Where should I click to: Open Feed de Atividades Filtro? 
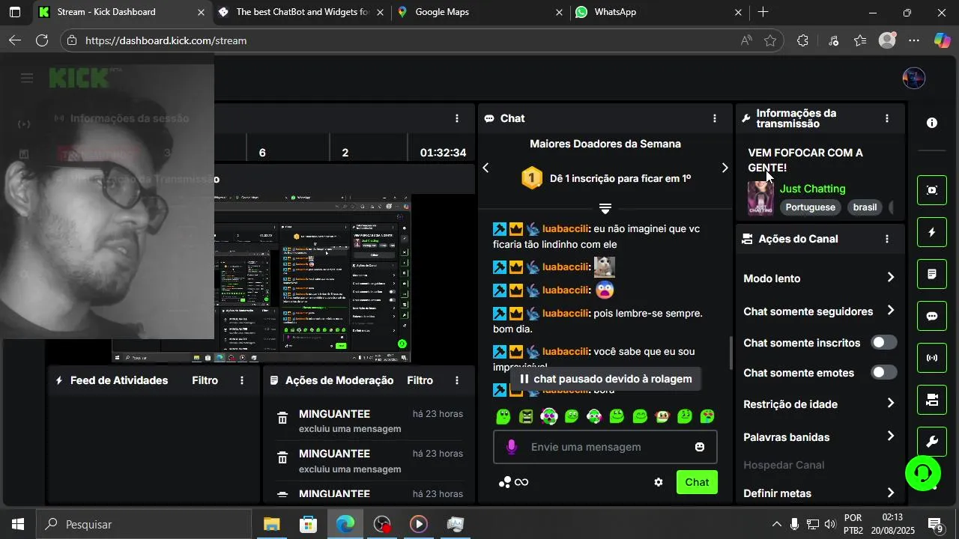click(x=205, y=380)
